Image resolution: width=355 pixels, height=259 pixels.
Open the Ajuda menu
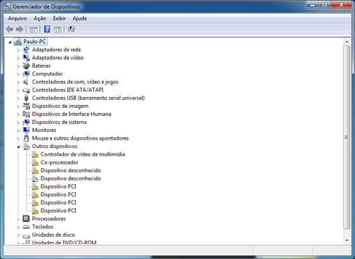click(79, 18)
